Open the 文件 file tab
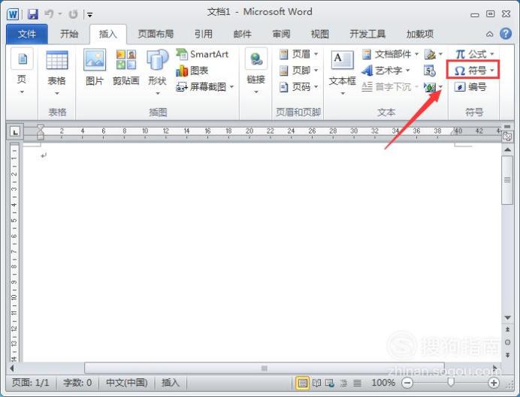Viewport: 520px width, 397px height. [27, 34]
